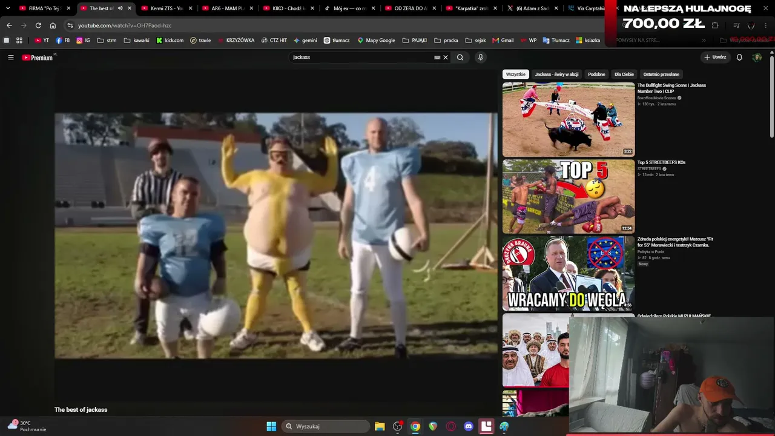Click the Utwórz create button
This screenshot has width=775, height=436.
tap(715, 58)
